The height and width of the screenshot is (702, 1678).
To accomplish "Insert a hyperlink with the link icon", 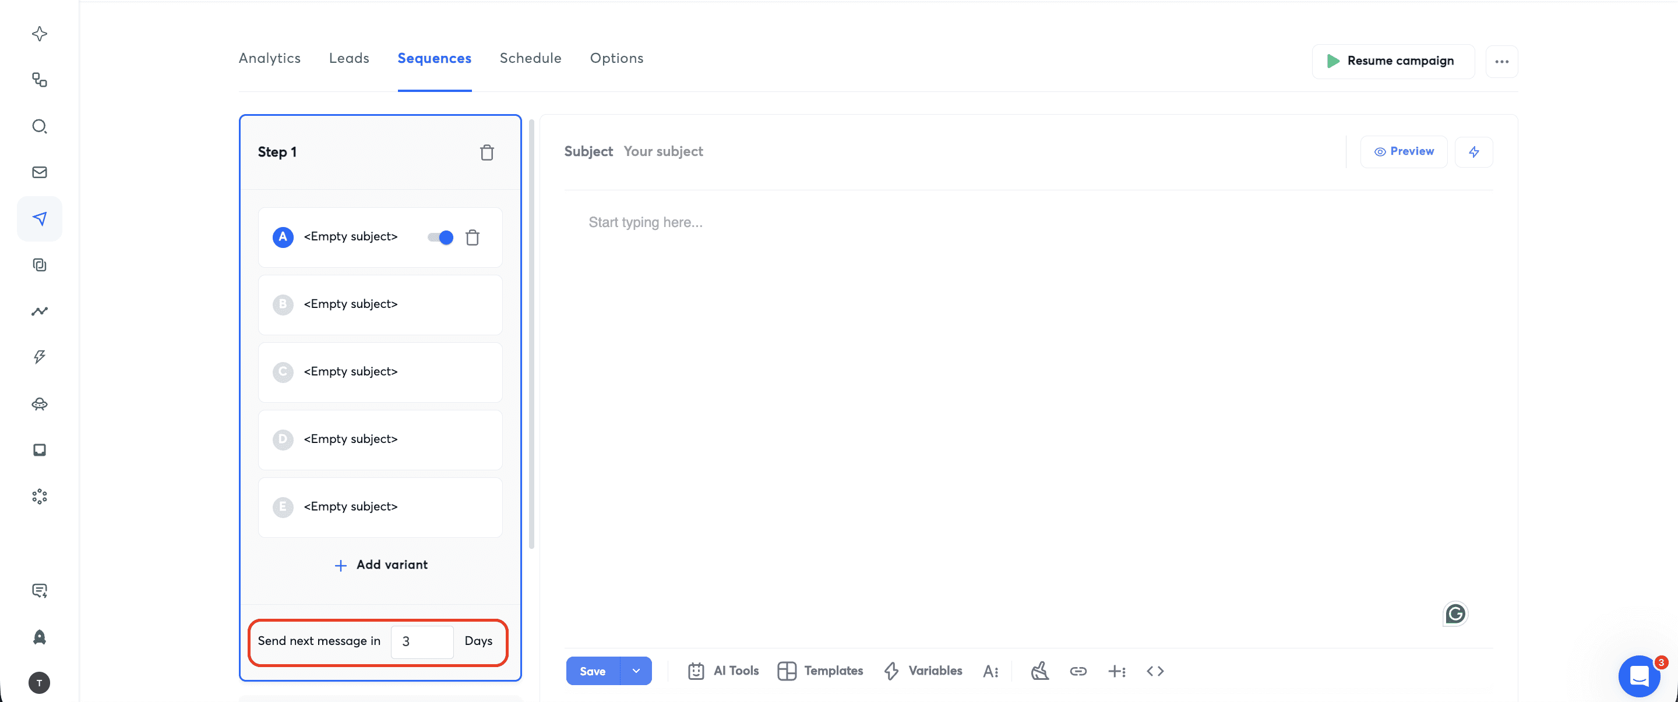I will (x=1078, y=671).
